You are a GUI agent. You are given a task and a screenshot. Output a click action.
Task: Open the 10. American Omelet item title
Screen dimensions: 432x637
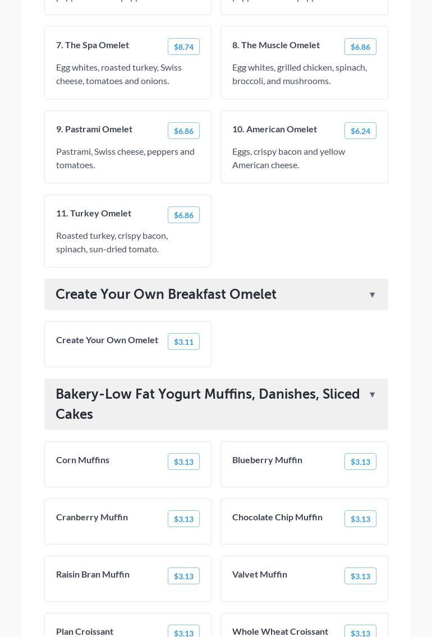click(274, 129)
